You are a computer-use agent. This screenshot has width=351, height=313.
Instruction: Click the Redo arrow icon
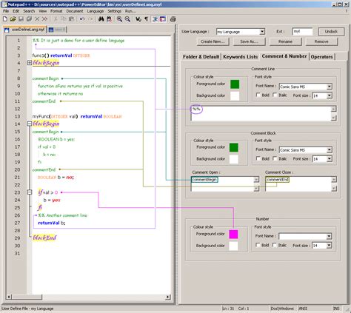pyautogui.click(x=90, y=19)
